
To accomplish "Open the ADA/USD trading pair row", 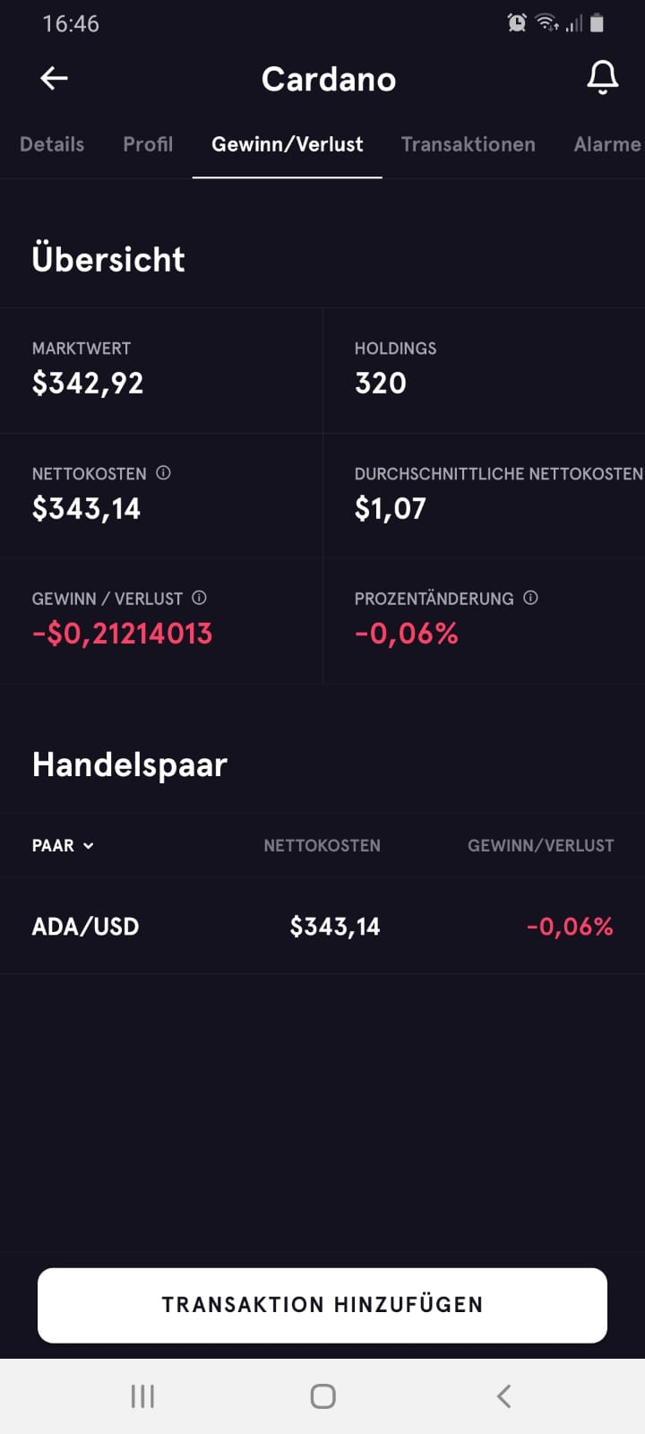I will [x=322, y=926].
